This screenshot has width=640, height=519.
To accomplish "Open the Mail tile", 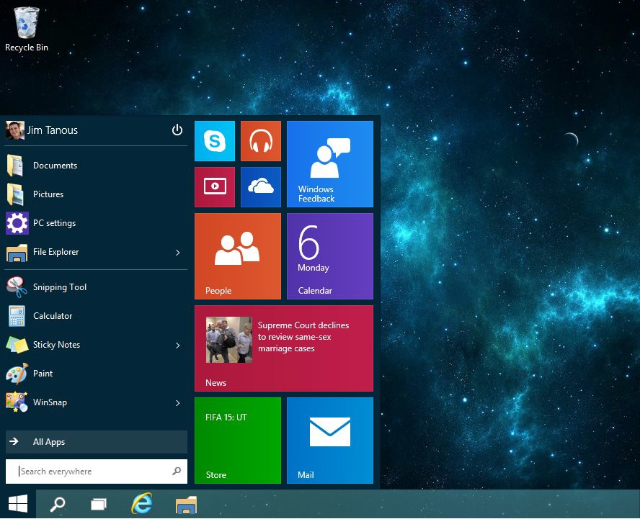I will click(x=330, y=441).
